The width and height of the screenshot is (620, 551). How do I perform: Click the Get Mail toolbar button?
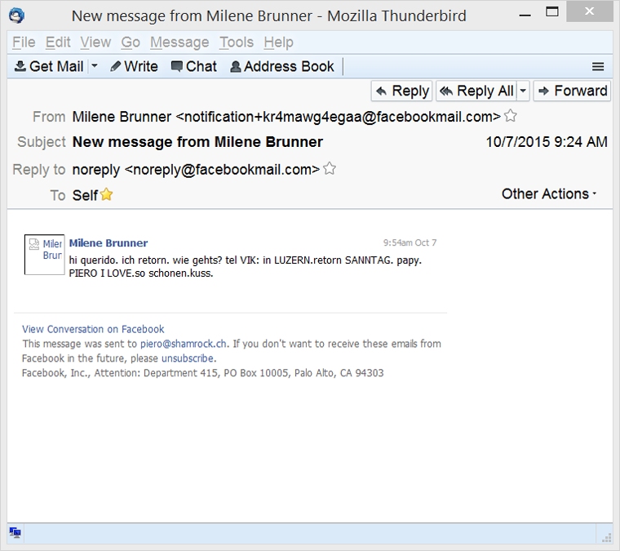tap(50, 66)
